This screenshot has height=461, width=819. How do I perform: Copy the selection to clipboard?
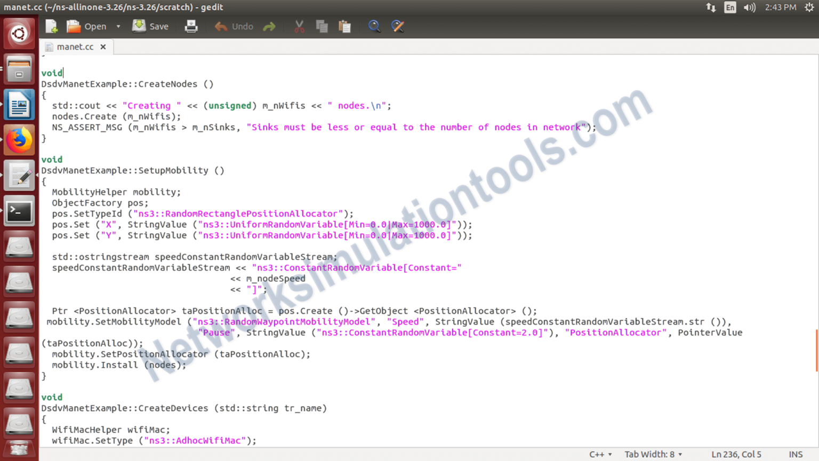point(322,26)
